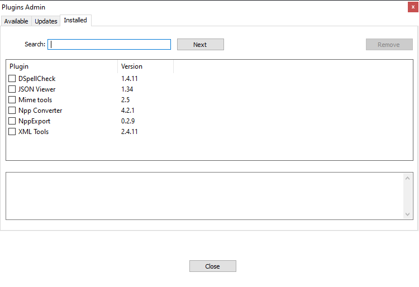Click the Next search button
Viewport: 419px width, 287px height.
(201, 45)
